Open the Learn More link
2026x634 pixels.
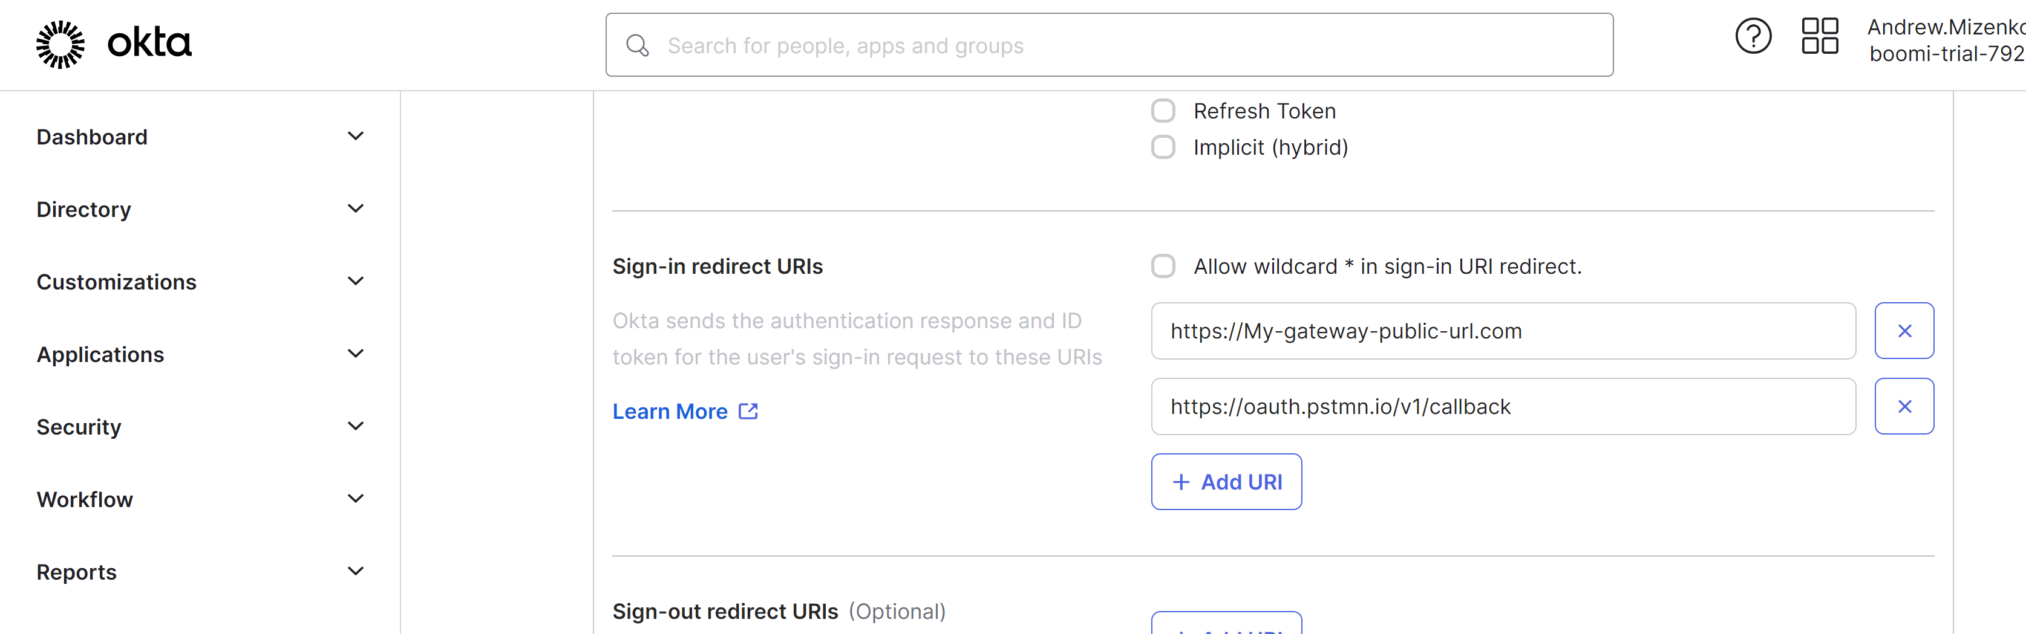coord(669,411)
